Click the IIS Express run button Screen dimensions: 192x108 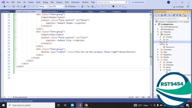tap(70, 7)
